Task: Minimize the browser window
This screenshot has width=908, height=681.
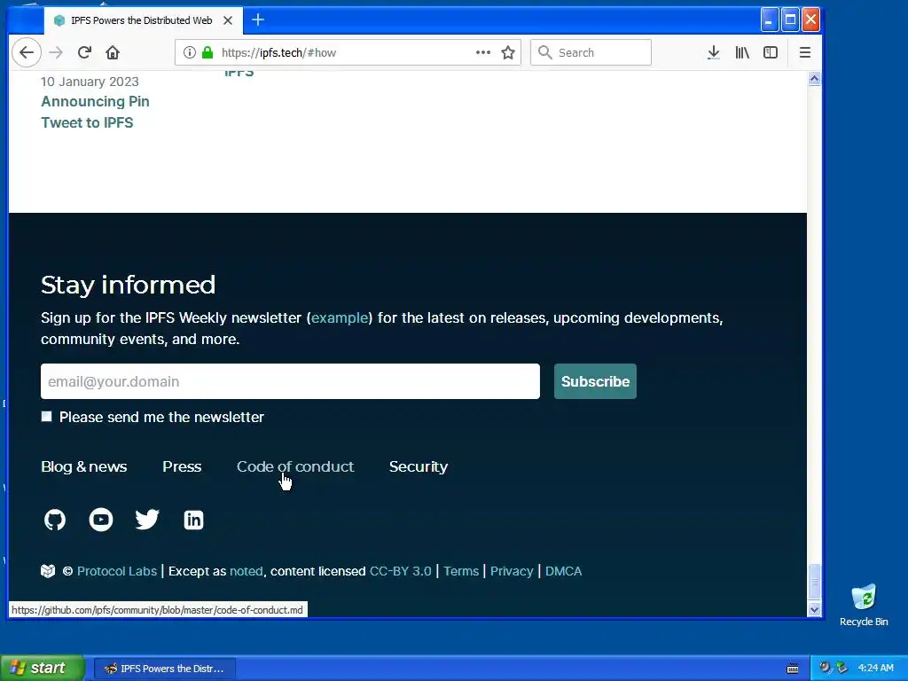Action: 769,20
